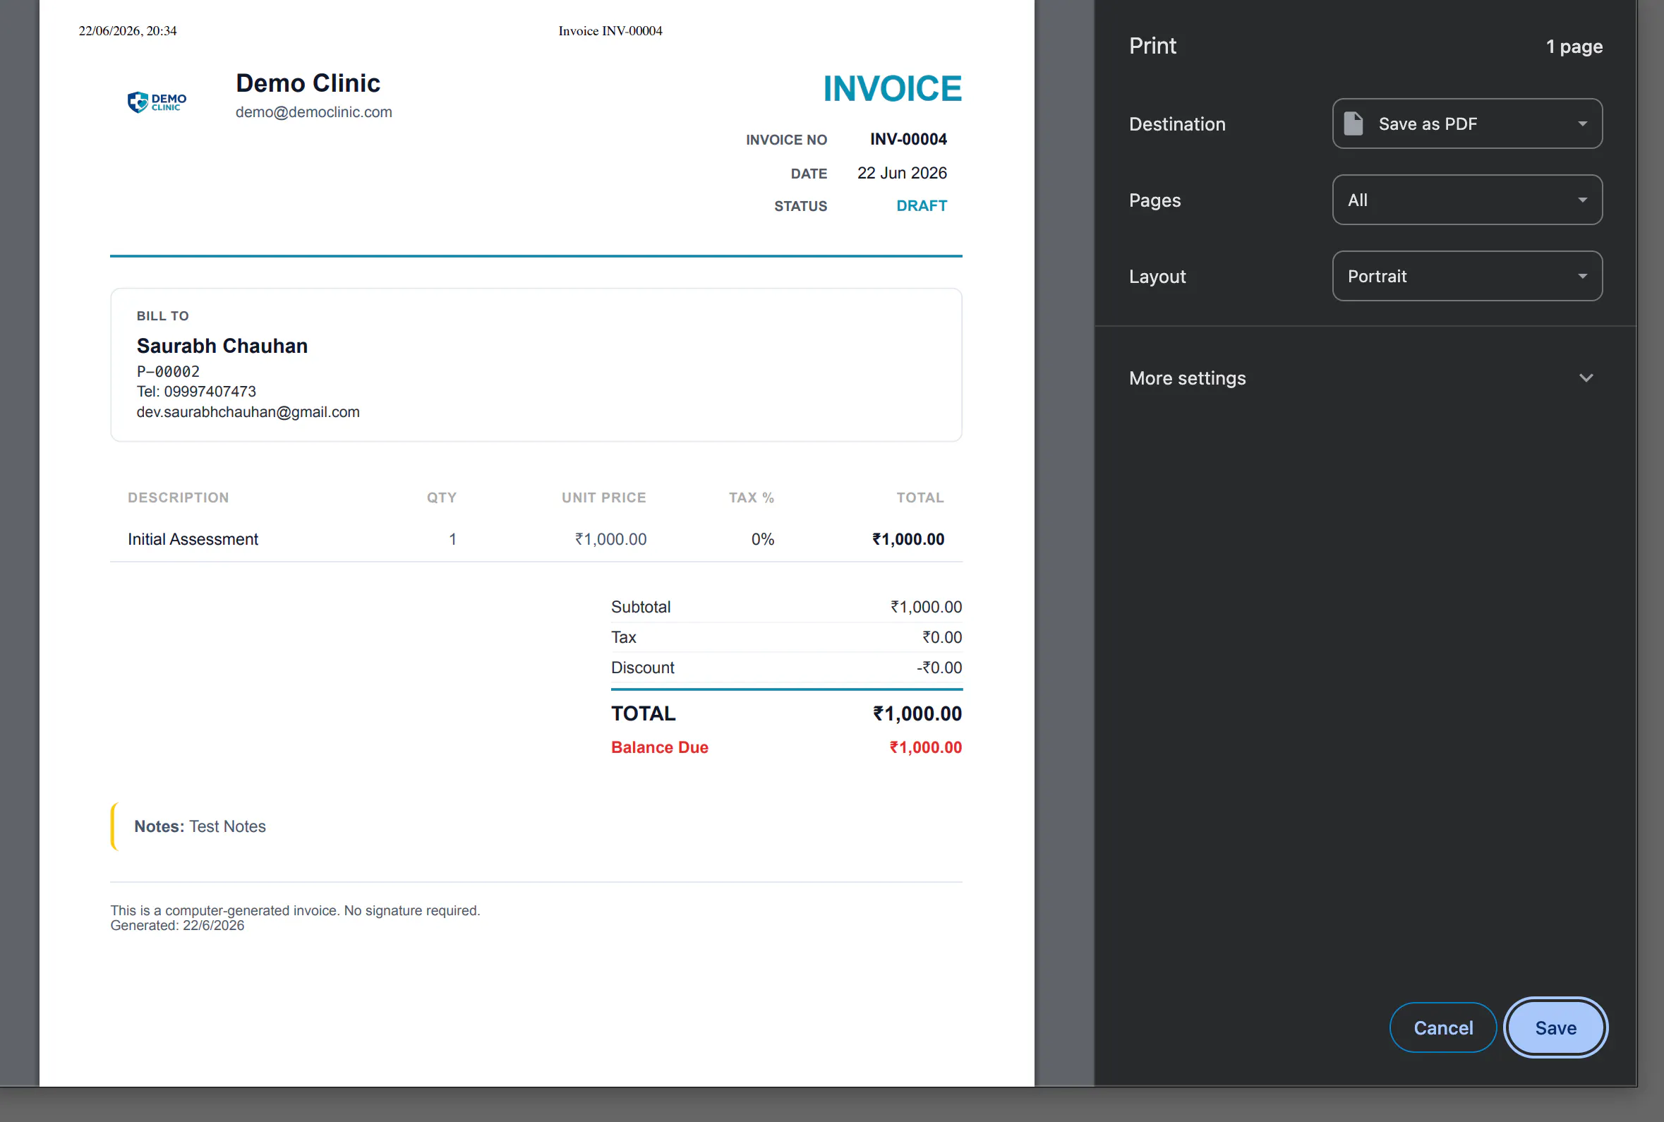Open the Layout dropdown set to Portrait
Image resolution: width=1664 pixels, height=1122 pixels.
[x=1466, y=276]
